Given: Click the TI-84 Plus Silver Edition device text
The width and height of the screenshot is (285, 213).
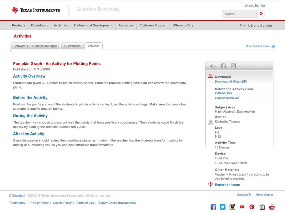Looking at the screenshot, I should point(231,163).
